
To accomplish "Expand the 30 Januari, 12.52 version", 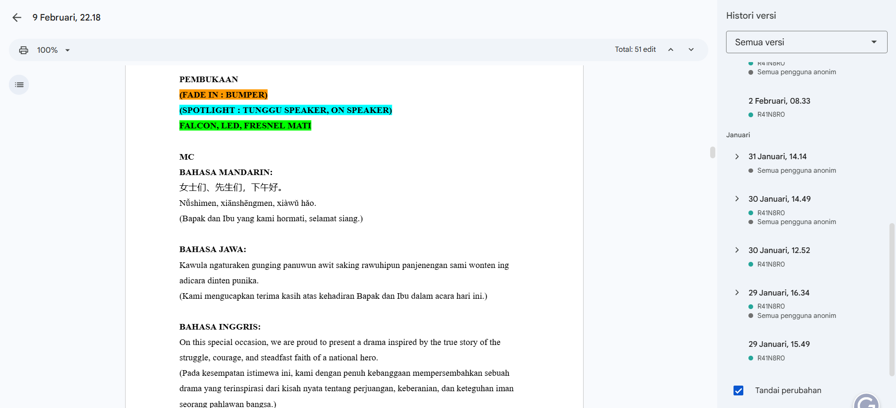I will point(737,250).
